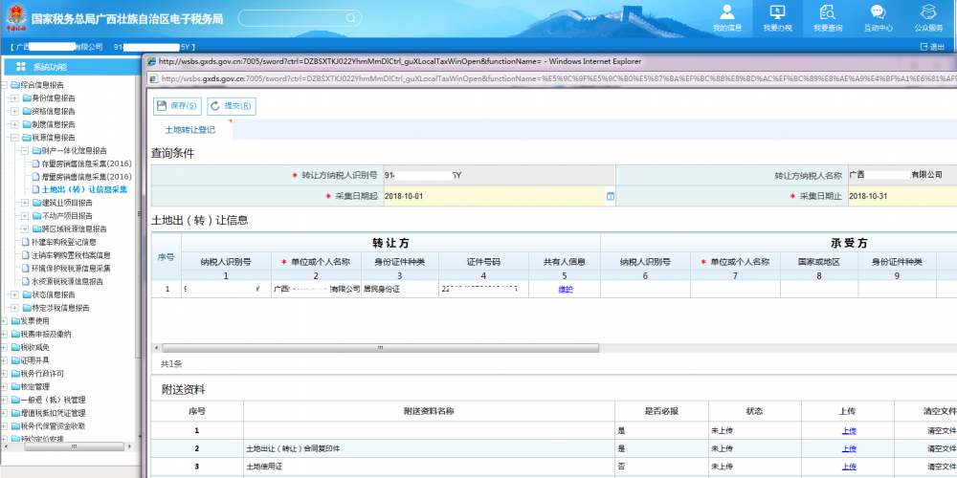This screenshot has height=478, width=957.
Task: Open 我要查询 from the header
Action: [x=828, y=18]
